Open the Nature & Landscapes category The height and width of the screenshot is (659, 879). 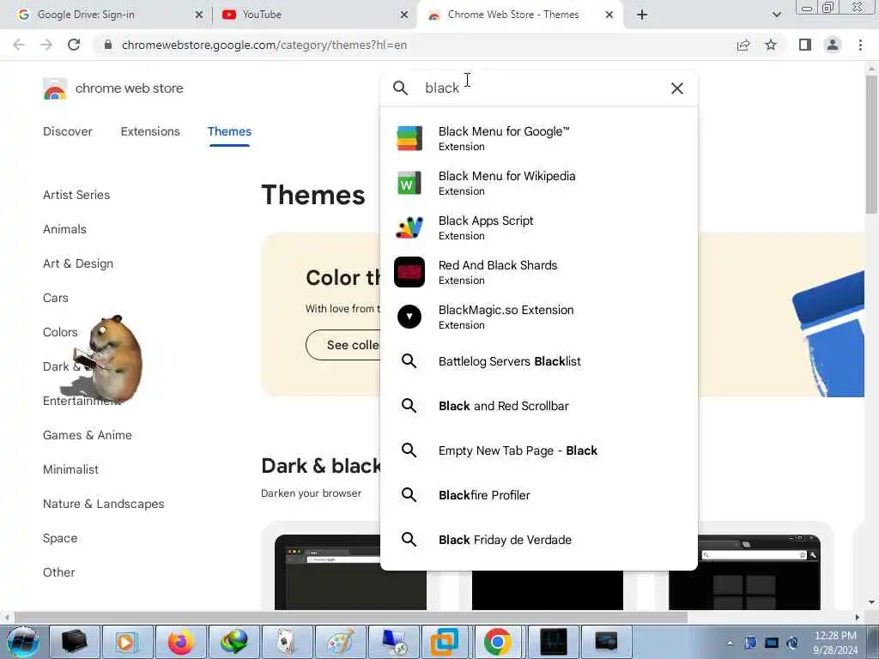[104, 504]
